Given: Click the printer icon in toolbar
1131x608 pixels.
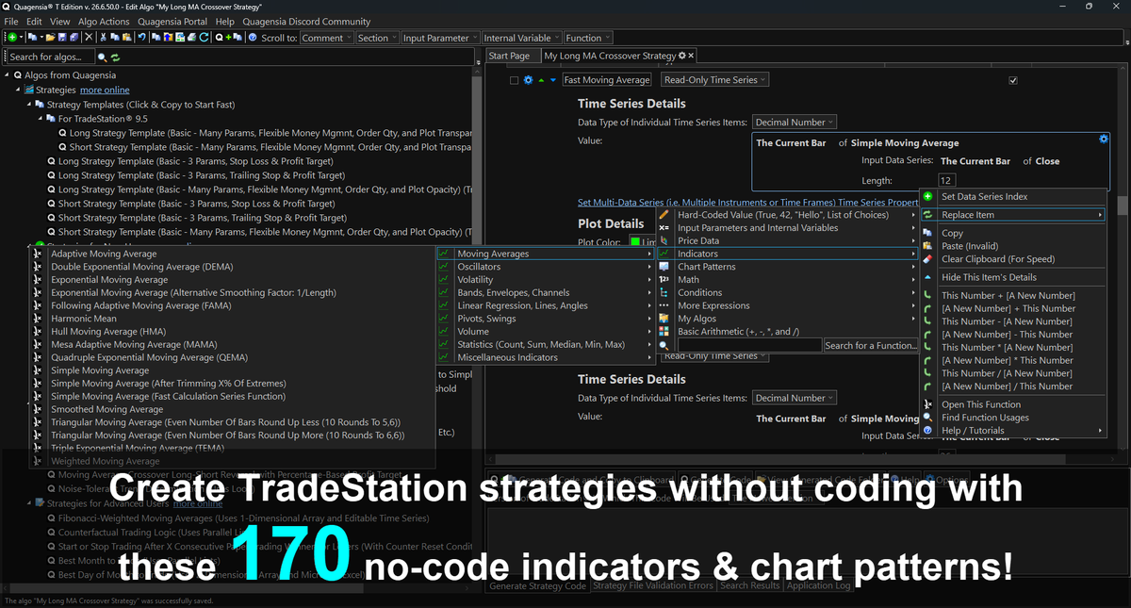Looking at the screenshot, I should (x=191, y=38).
